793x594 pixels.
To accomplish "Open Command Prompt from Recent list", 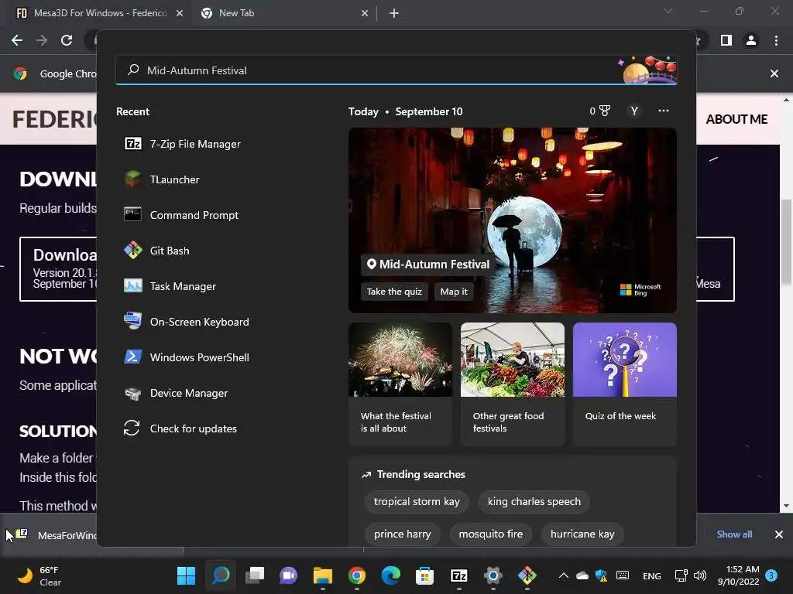I will pyautogui.click(x=181, y=215).
